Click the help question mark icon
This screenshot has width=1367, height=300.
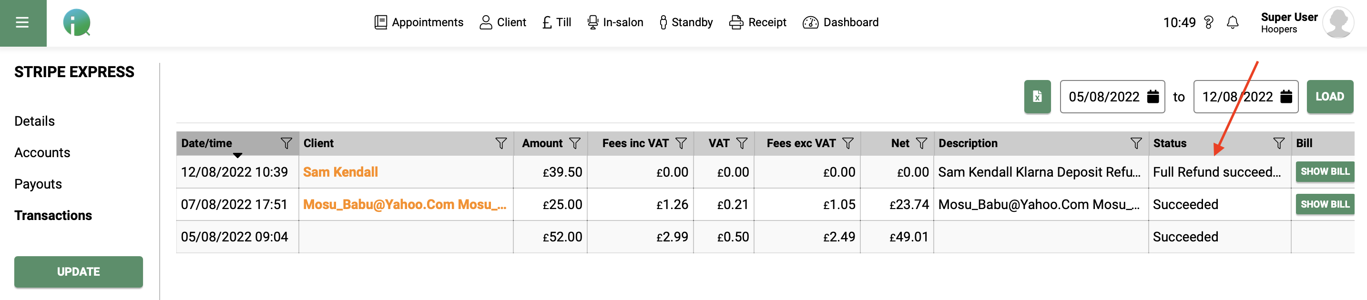(x=1207, y=22)
